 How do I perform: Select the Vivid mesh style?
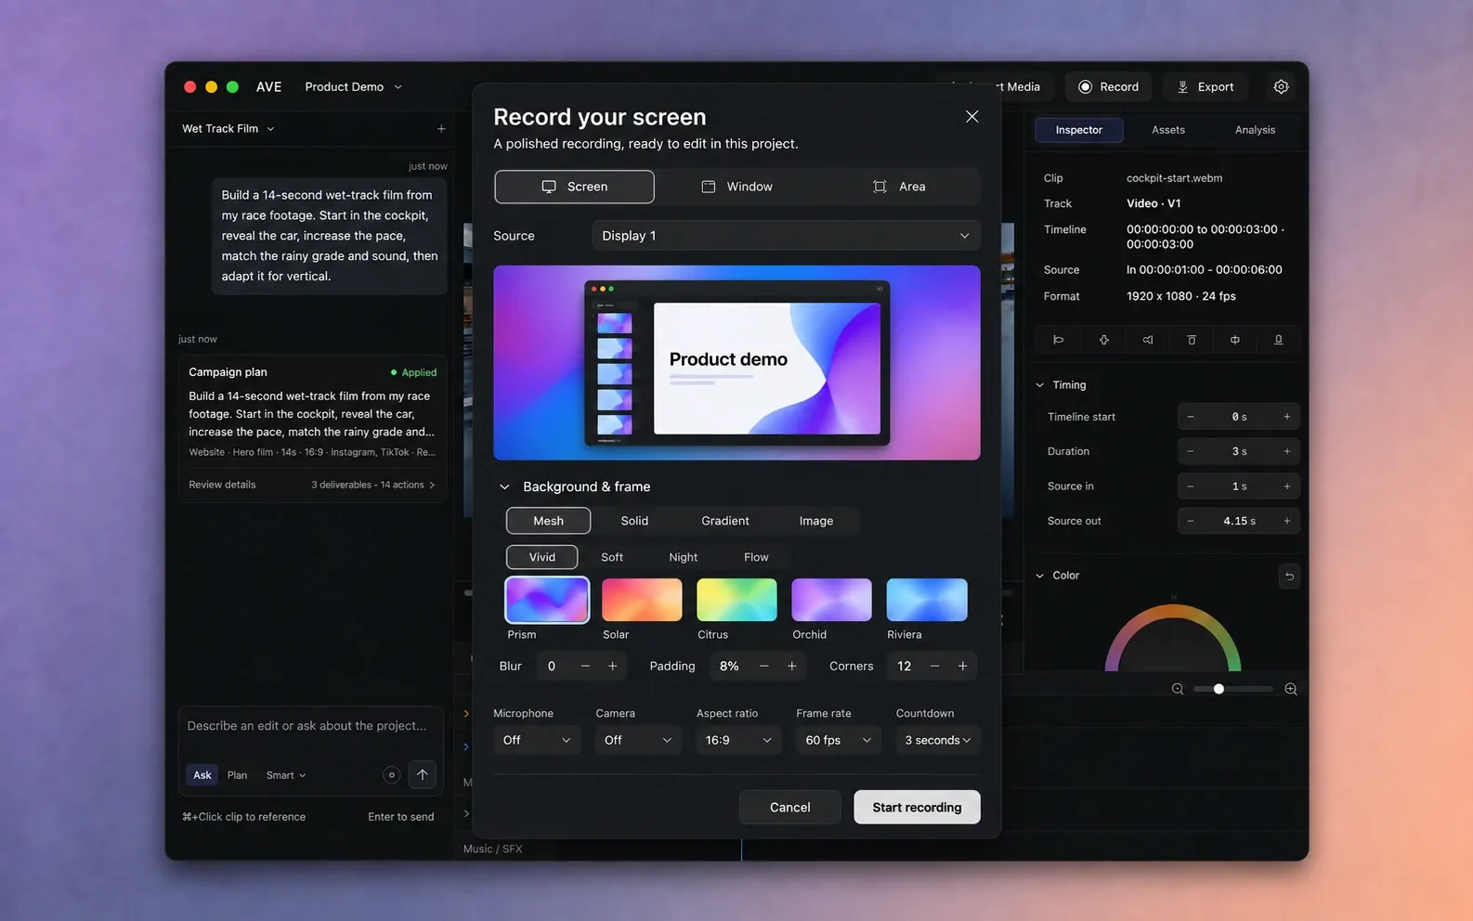click(x=542, y=557)
